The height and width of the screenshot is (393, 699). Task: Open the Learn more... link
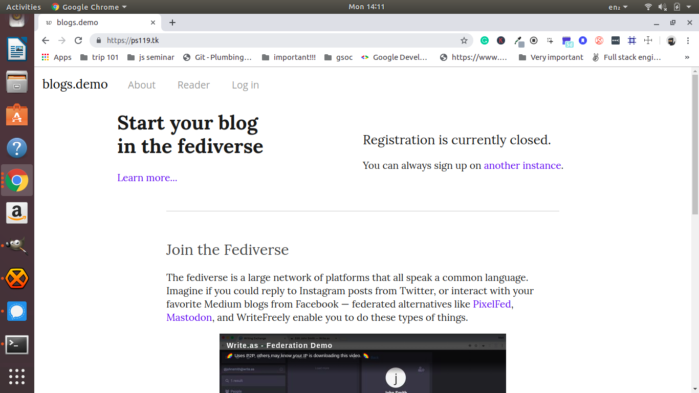[147, 178]
